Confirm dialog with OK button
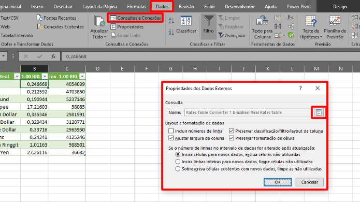 [x=278, y=182]
